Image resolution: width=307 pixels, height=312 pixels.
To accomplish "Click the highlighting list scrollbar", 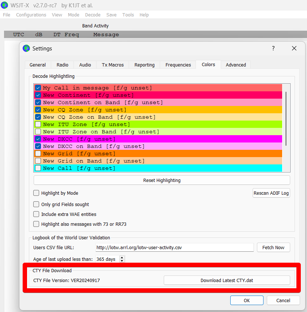I will 286,119.
